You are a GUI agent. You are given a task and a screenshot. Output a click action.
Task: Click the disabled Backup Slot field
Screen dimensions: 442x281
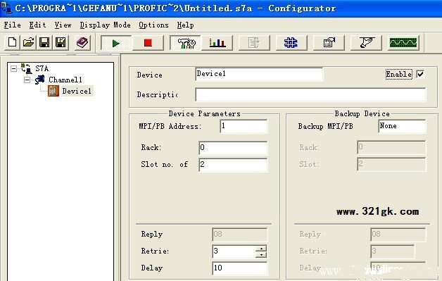click(391, 165)
